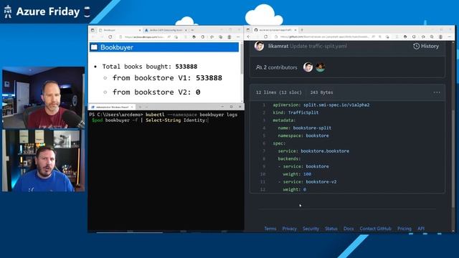
Task: Click the 'from bookstore V1: 533888' line
Action: point(167,78)
